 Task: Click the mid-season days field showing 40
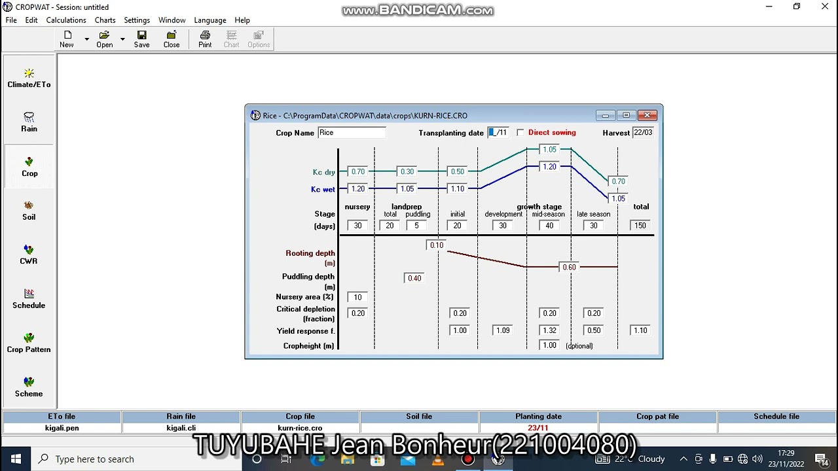[x=549, y=226]
